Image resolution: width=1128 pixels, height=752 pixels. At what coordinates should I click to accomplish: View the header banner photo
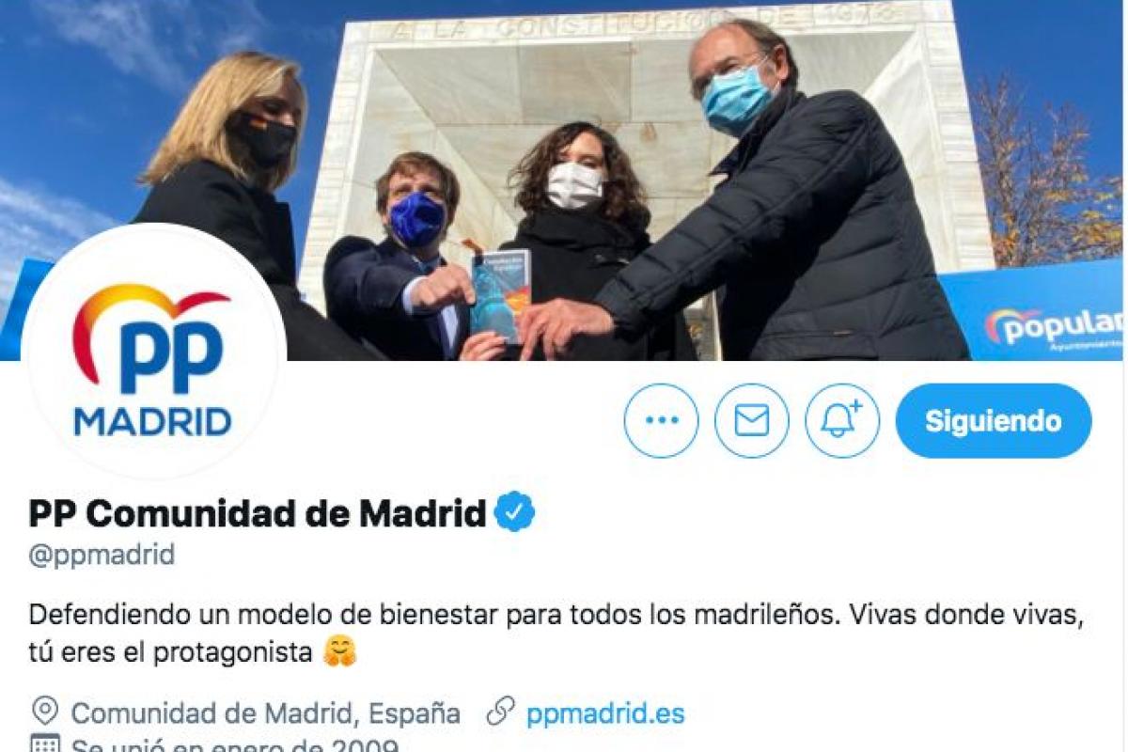click(x=564, y=180)
